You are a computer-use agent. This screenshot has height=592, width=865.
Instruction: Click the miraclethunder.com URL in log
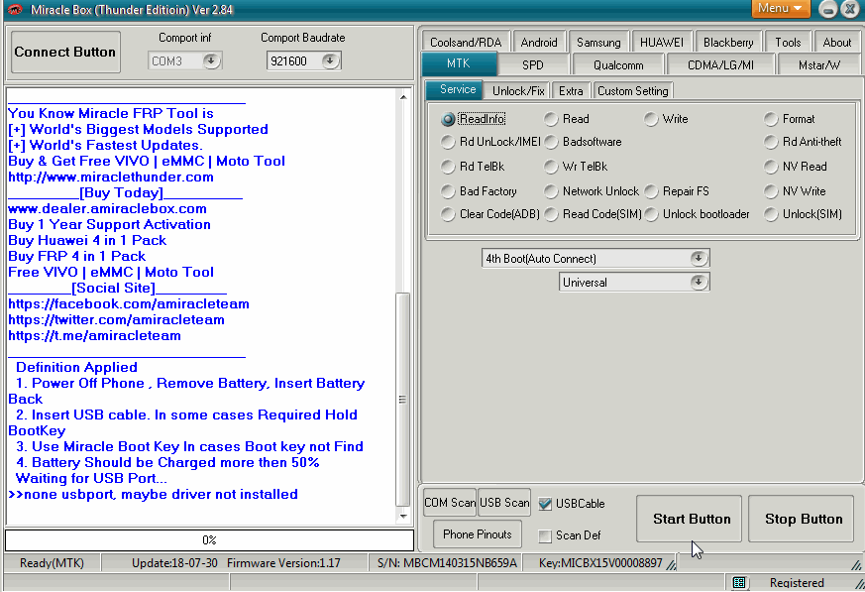tap(111, 178)
